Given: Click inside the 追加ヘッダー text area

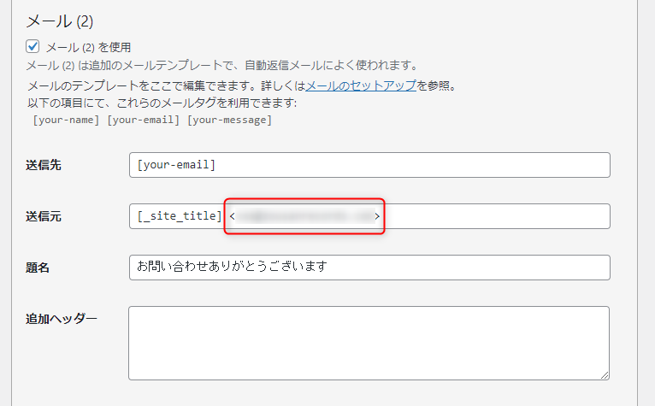Looking at the screenshot, I should (369, 343).
